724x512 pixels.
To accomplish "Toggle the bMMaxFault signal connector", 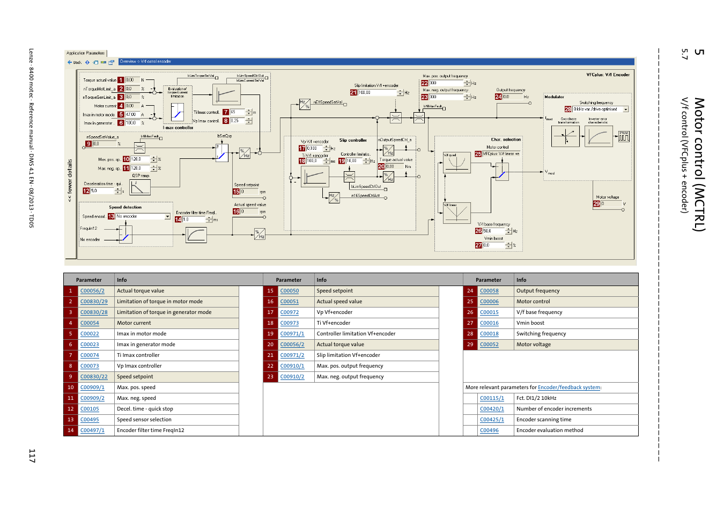I will tap(161, 138).
